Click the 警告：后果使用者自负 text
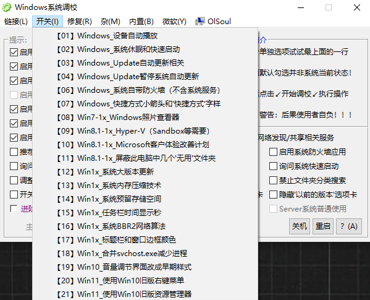This screenshot has height=300, width=370. (x=306, y=115)
